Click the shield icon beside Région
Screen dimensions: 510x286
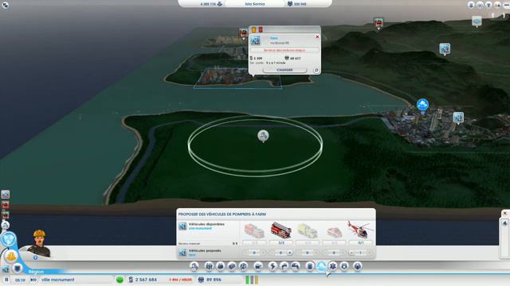(x=18, y=268)
